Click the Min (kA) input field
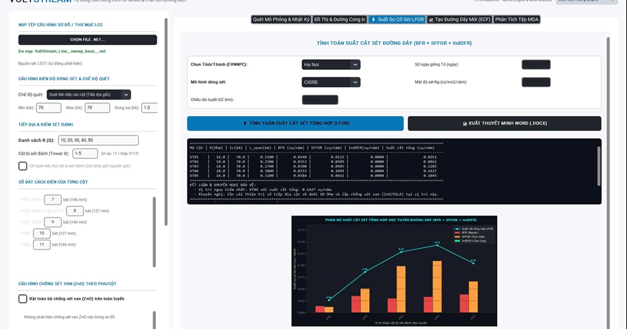The width and height of the screenshot is (627, 329). coord(49,107)
